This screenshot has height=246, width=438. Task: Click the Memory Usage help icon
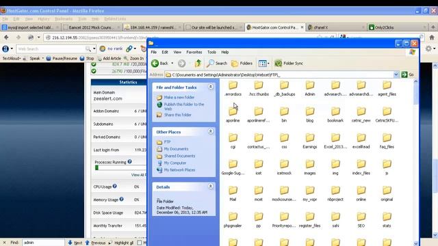click(x=122, y=199)
